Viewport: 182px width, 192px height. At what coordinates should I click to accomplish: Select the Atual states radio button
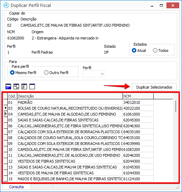coord(134,51)
